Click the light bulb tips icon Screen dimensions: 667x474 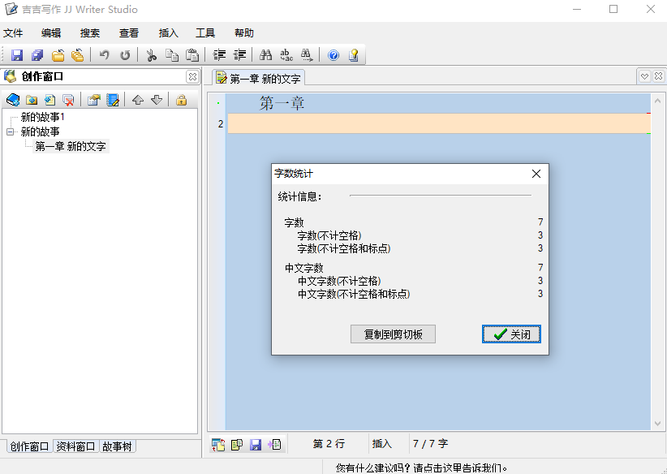(354, 55)
